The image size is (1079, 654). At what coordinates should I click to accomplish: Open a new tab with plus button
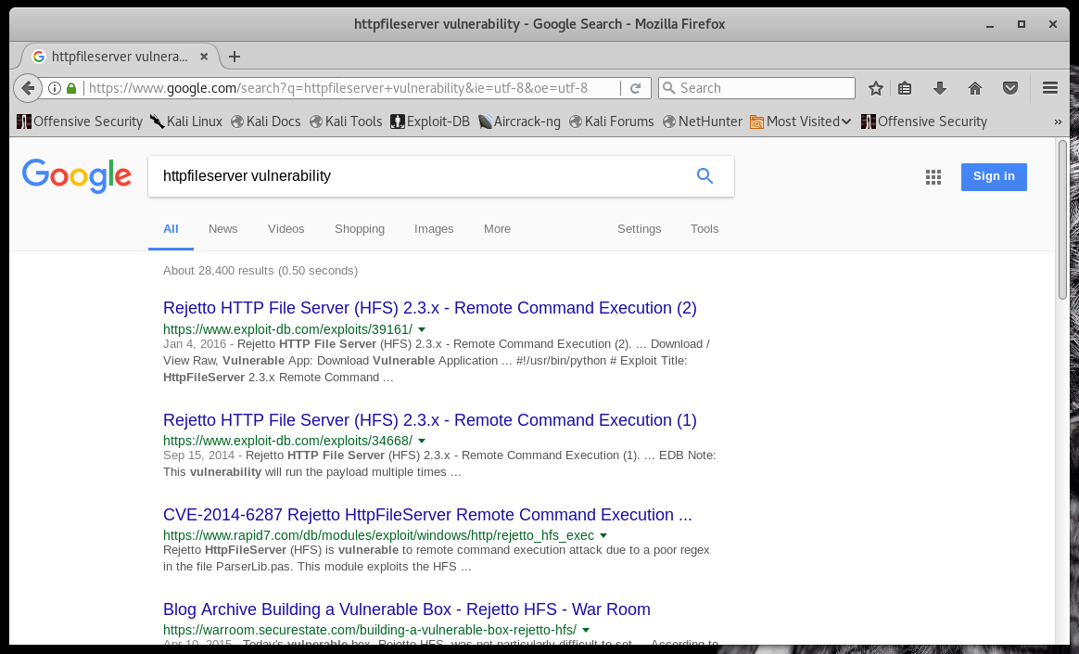point(235,57)
